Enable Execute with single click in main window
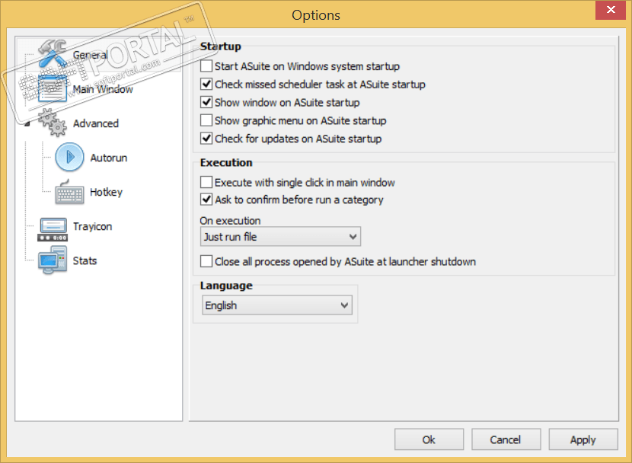632x463 pixels. click(206, 183)
